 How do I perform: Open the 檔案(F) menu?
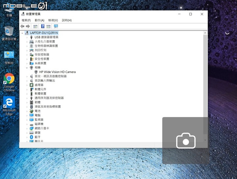click(26, 20)
